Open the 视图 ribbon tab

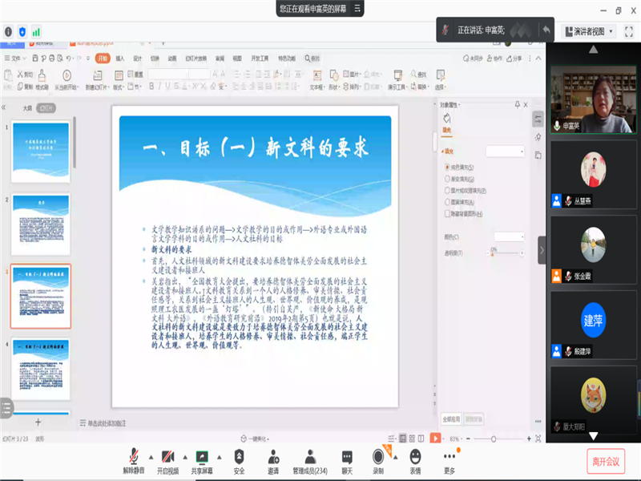[237, 59]
